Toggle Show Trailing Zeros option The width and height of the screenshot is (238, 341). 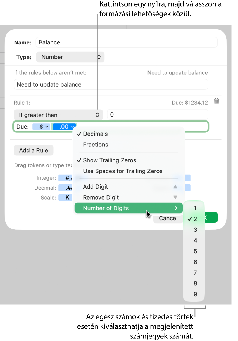coord(110,160)
